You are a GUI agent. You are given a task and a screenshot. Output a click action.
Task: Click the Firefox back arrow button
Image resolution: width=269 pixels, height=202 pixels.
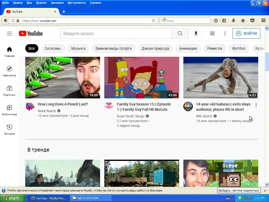[x=5, y=21]
